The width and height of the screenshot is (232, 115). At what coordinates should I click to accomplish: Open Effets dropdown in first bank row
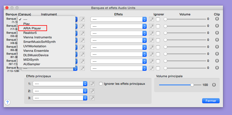(x=119, y=19)
